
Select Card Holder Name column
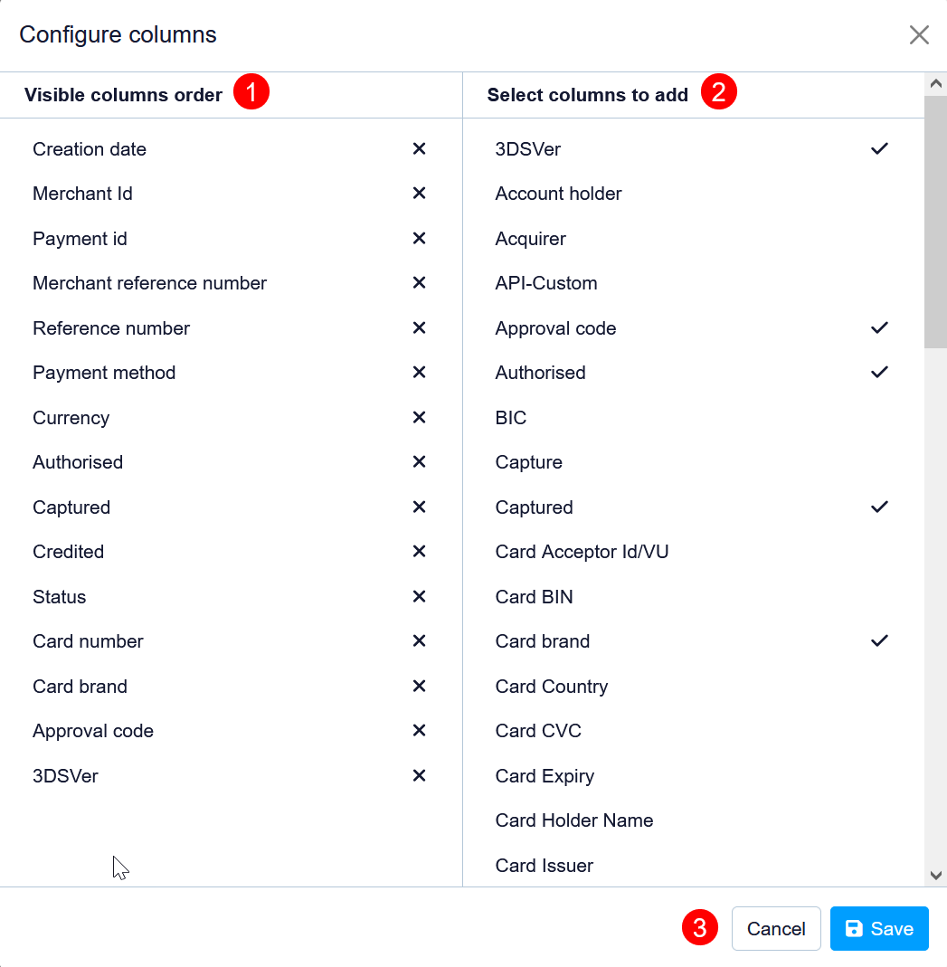573,820
